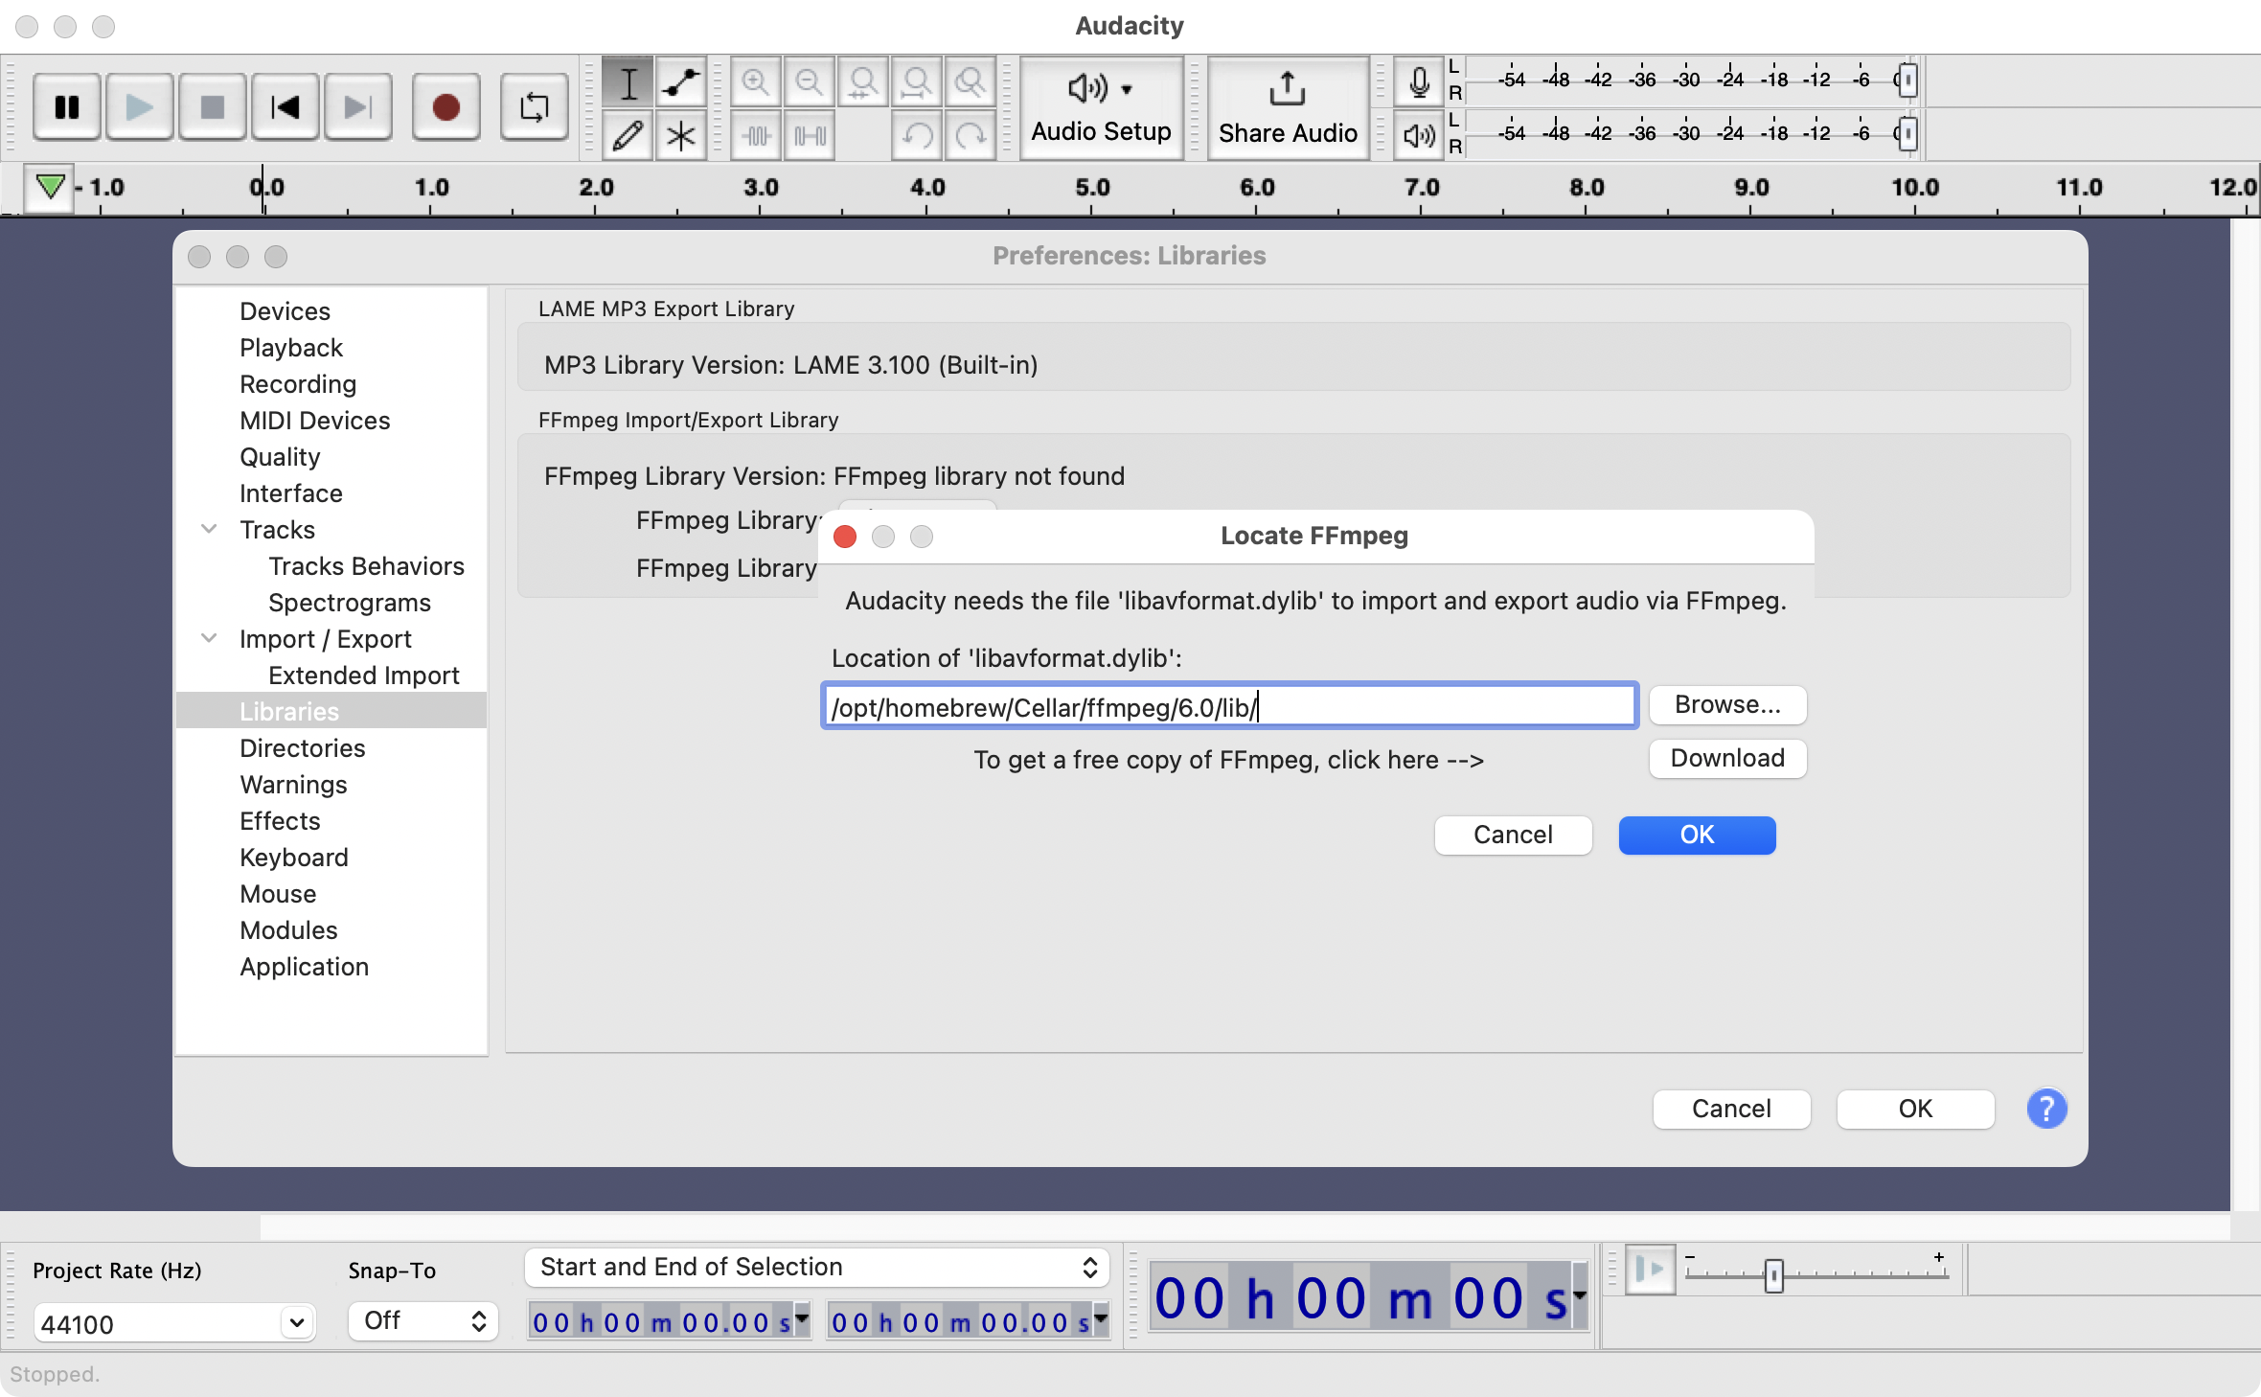The image size is (2261, 1397).
Task: Click the Trim audio outside selection icon
Action: (755, 135)
